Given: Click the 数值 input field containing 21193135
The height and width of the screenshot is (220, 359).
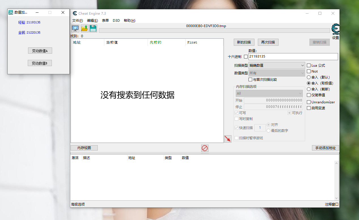Looking at the screenshot, I should [293, 56].
